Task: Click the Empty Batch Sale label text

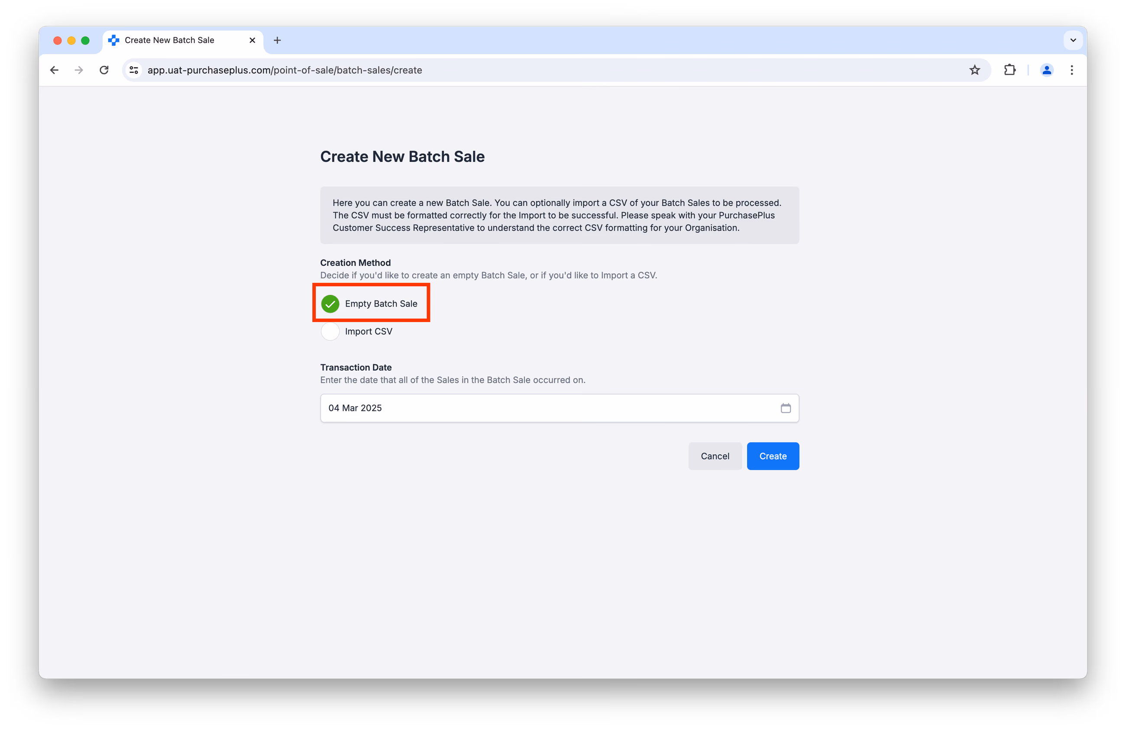Action: (x=381, y=304)
